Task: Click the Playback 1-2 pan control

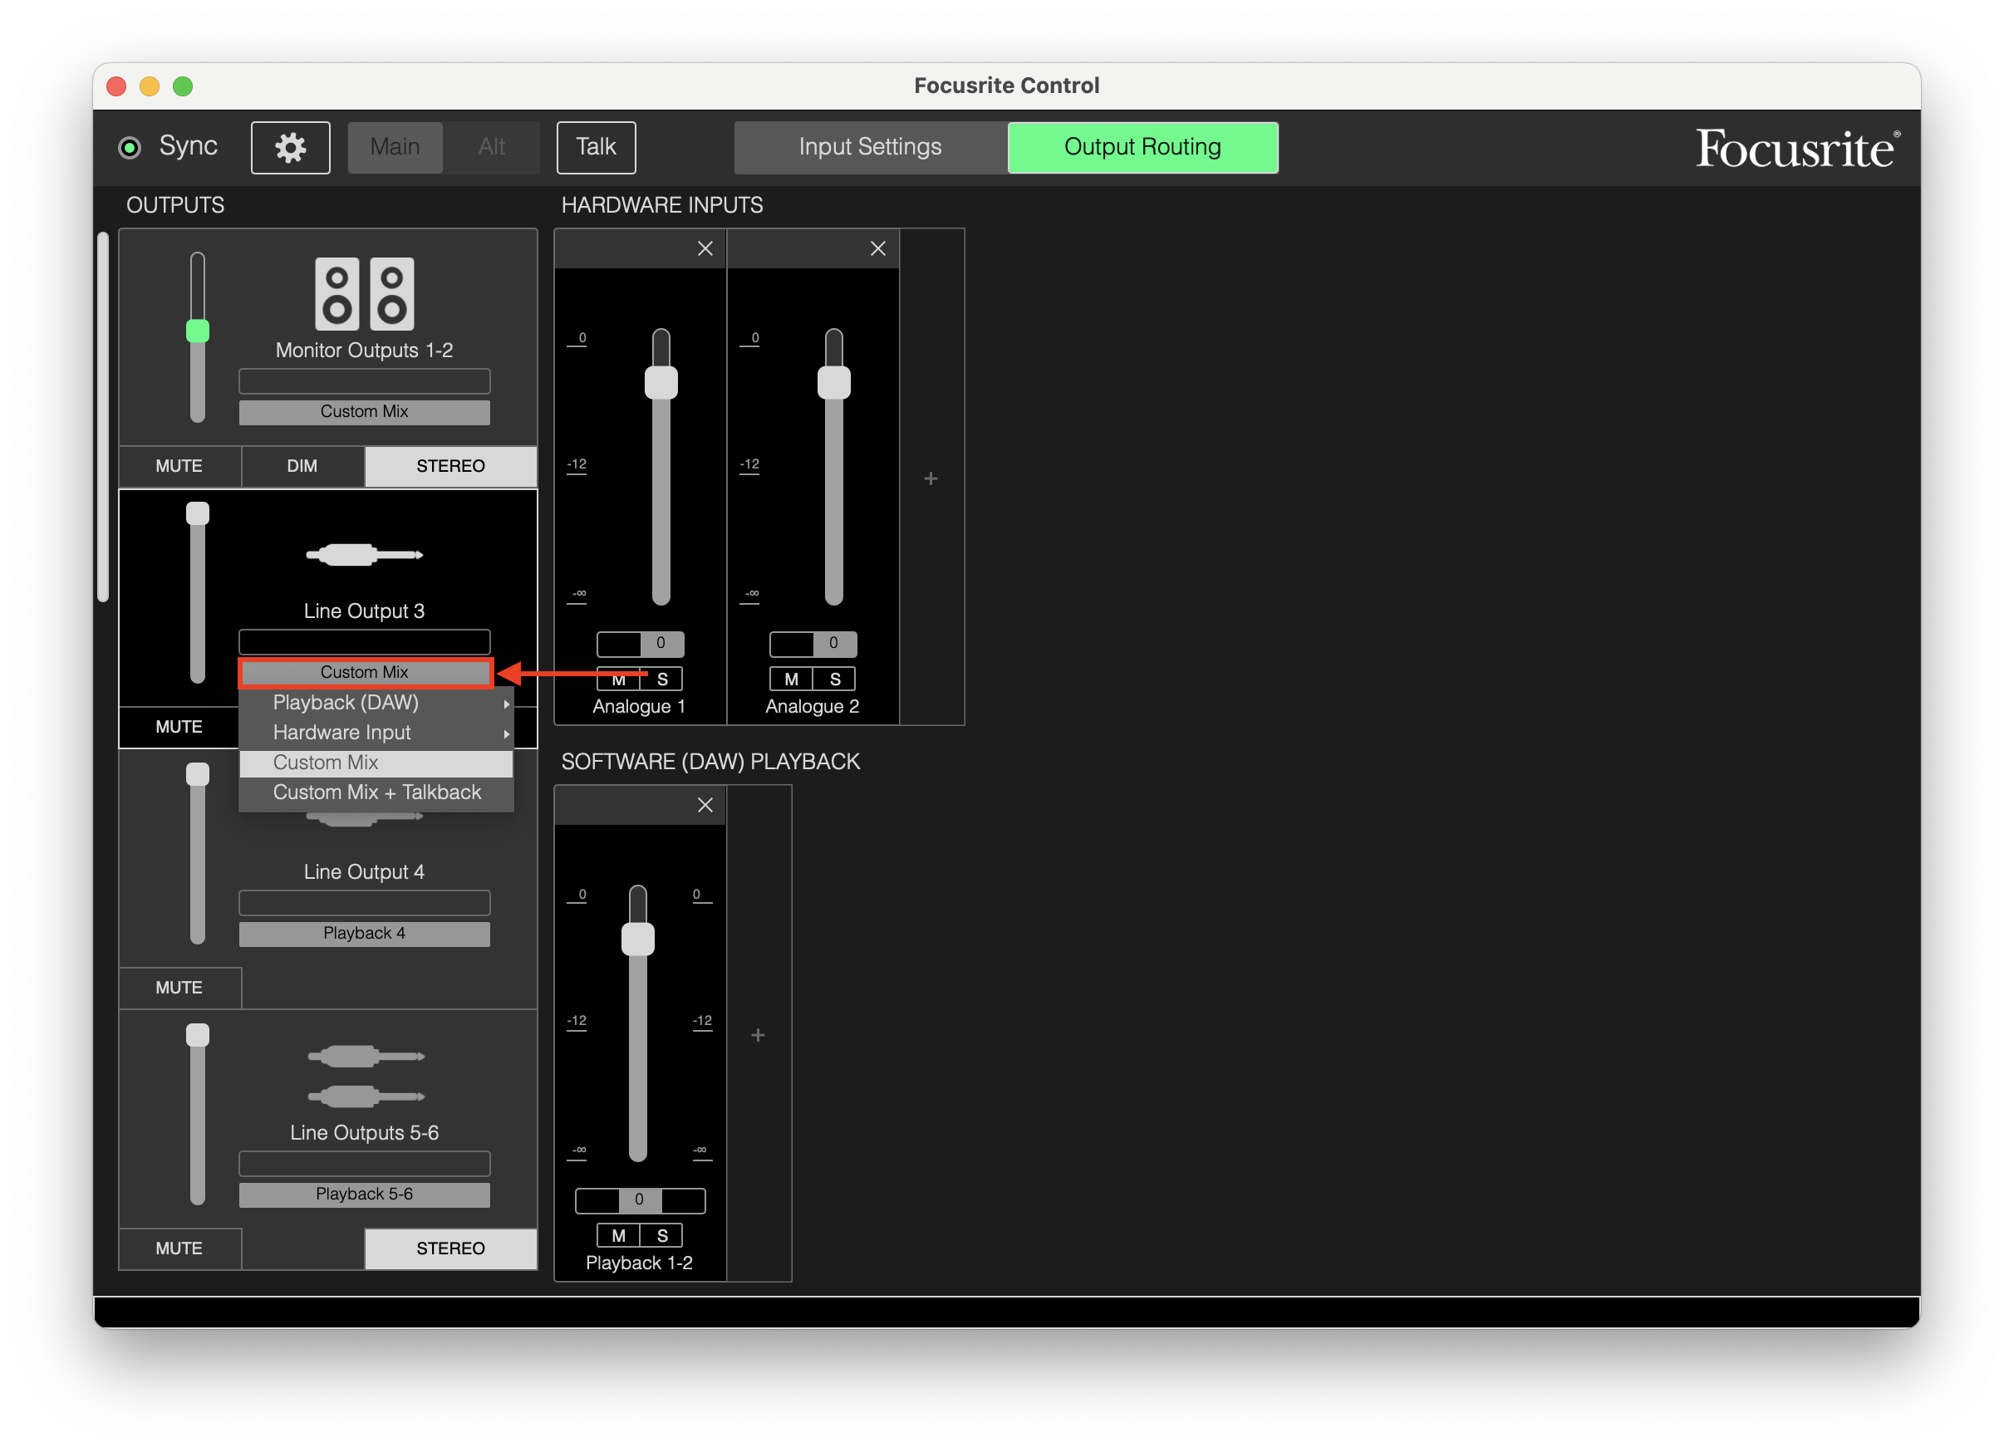Action: point(641,1201)
